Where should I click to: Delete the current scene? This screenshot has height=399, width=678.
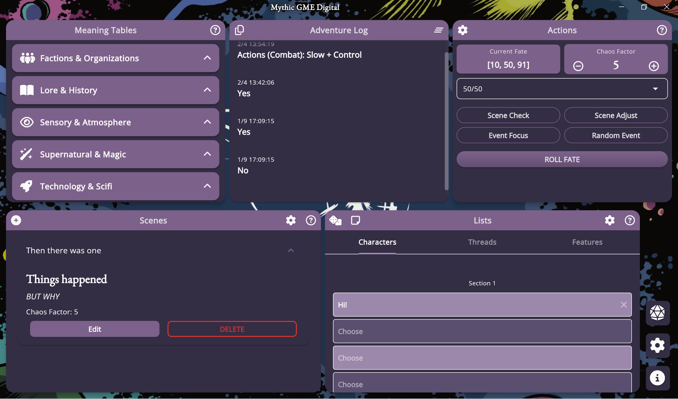click(x=232, y=329)
